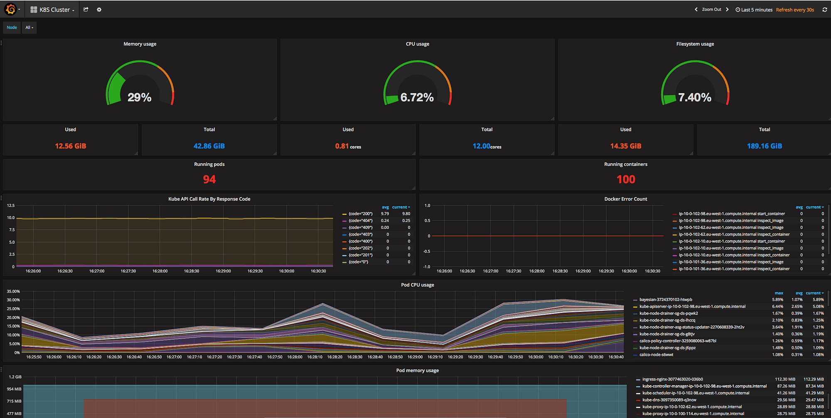The image size is (831, 418).
Task: Click the refresh icon at top right
Action: 825,9
